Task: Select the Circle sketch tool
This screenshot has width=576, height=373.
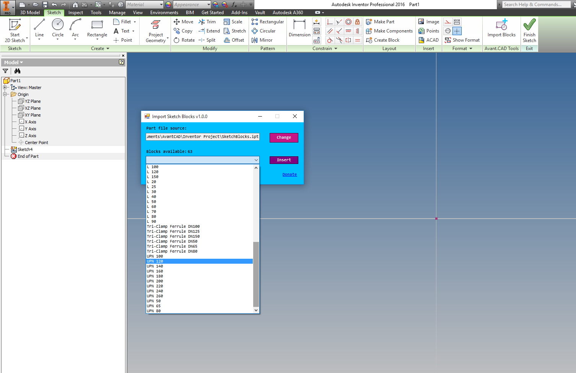Action: click(x=58, y=29)
